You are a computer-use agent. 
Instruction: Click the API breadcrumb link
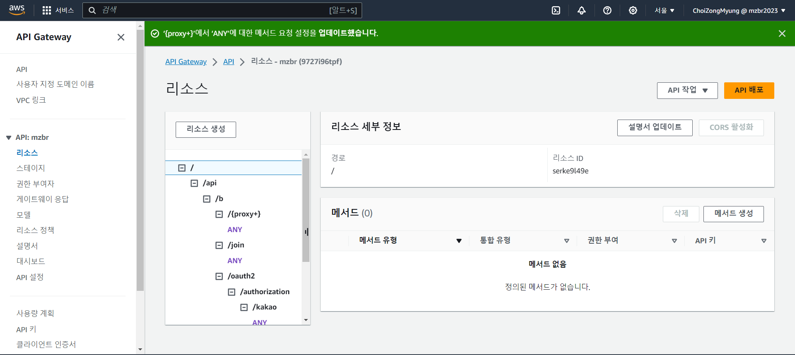[x=229, y=62]
